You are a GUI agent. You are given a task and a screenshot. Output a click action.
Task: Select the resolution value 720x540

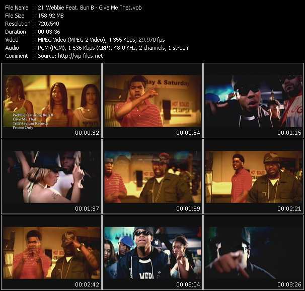click(48, 24)
